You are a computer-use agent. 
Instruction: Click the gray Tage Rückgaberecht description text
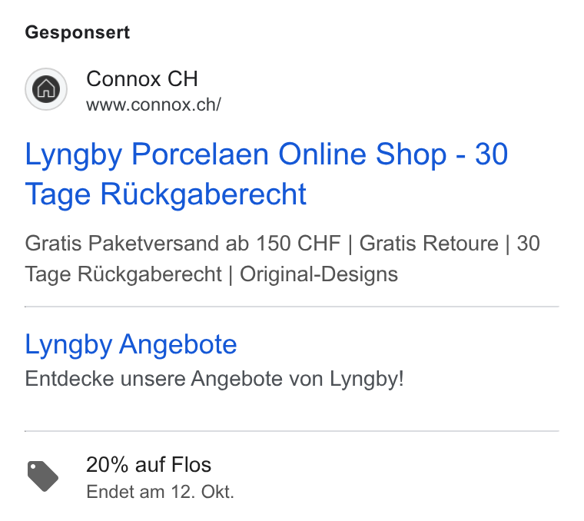(x=123, y=274)
